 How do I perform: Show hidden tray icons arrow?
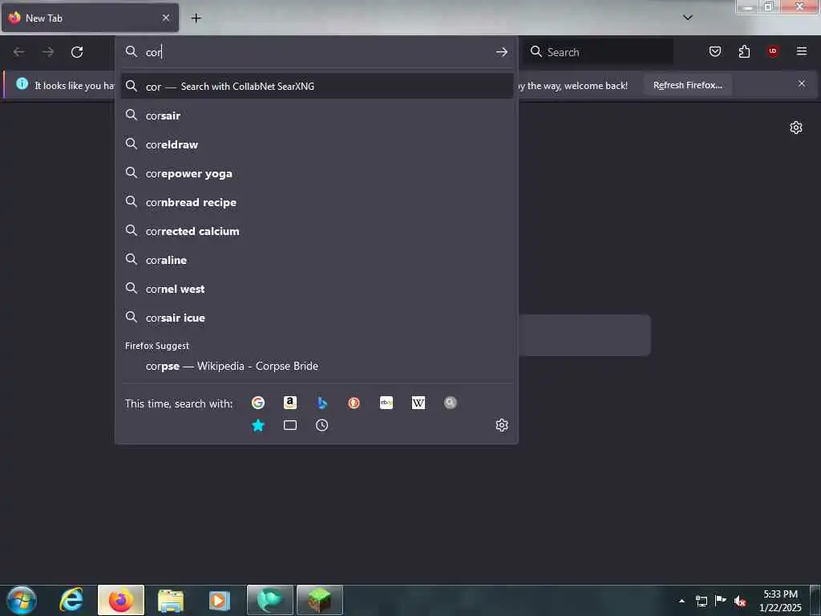[x=681, y=601]
